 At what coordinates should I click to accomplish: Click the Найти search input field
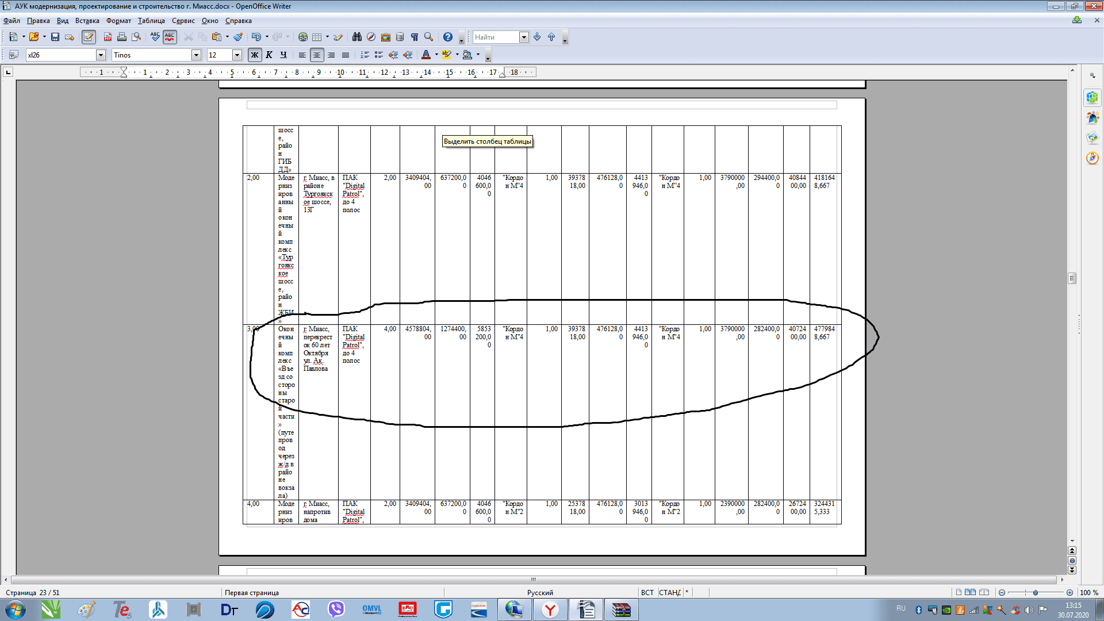click(496, 37)
